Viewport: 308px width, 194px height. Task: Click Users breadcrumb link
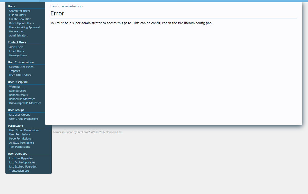pyautogui.click(x=54, y=6)
